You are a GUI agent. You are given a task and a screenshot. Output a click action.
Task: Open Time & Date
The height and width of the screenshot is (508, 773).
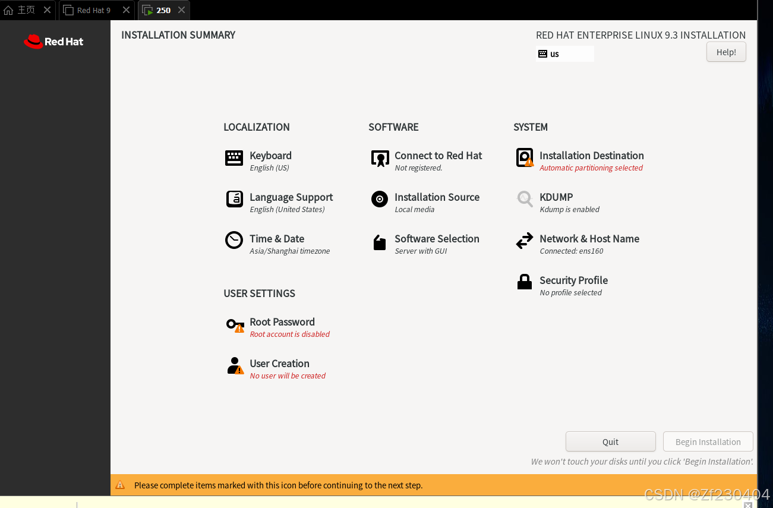tap(277, 239)
